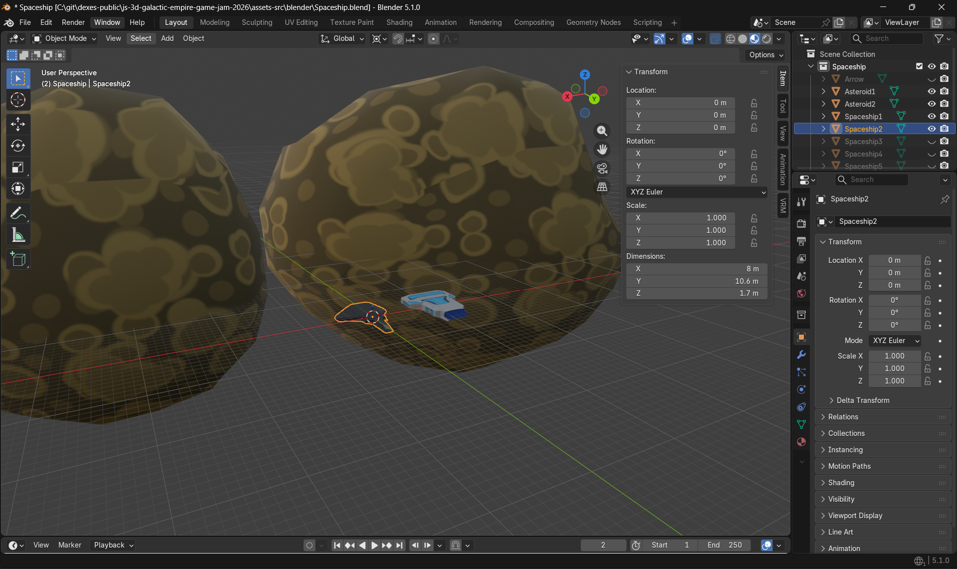Open the Modifier properties tab
The width and height of the screenshot is (957, 569).
[801, 355]
